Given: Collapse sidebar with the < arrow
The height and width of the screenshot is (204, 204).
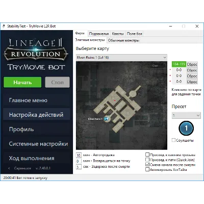Looking at the screenshot, I should pos(9,168).
